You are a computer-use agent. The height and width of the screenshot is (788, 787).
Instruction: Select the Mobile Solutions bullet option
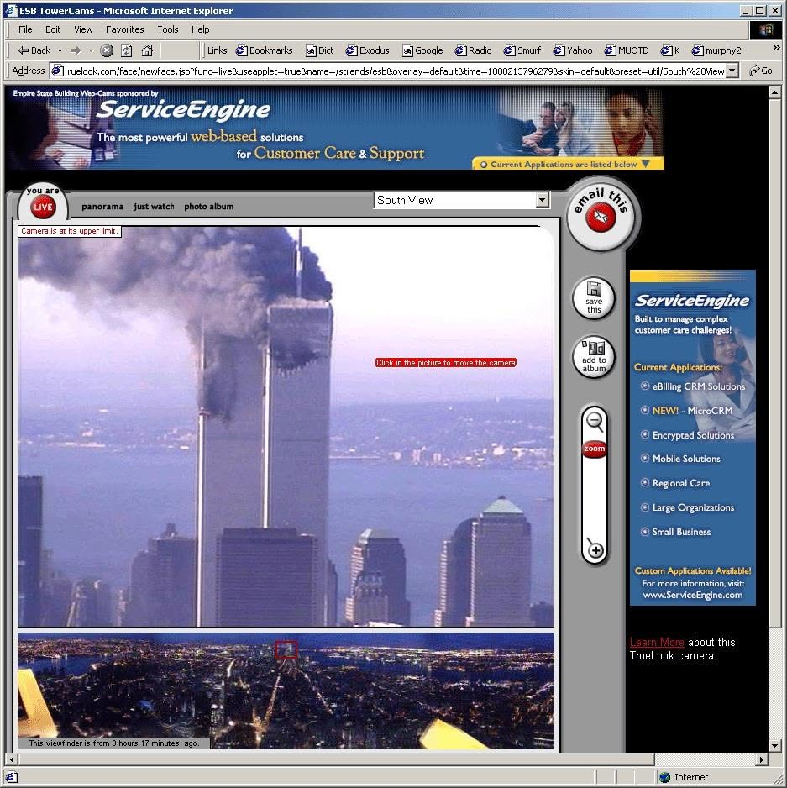(645, 459)
